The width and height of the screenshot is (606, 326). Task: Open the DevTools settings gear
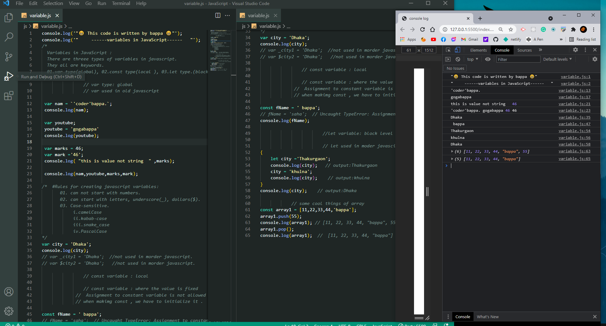click(x=575, y=50)
